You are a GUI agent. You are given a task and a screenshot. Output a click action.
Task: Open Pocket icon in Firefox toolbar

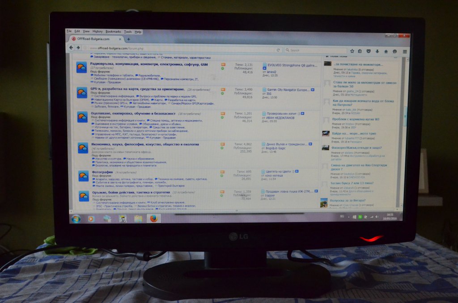(369, 51)
